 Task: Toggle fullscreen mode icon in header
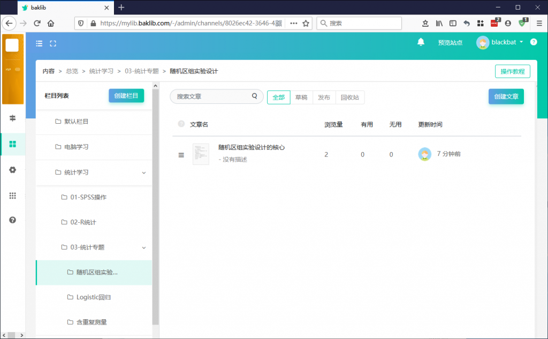(53, 43)
